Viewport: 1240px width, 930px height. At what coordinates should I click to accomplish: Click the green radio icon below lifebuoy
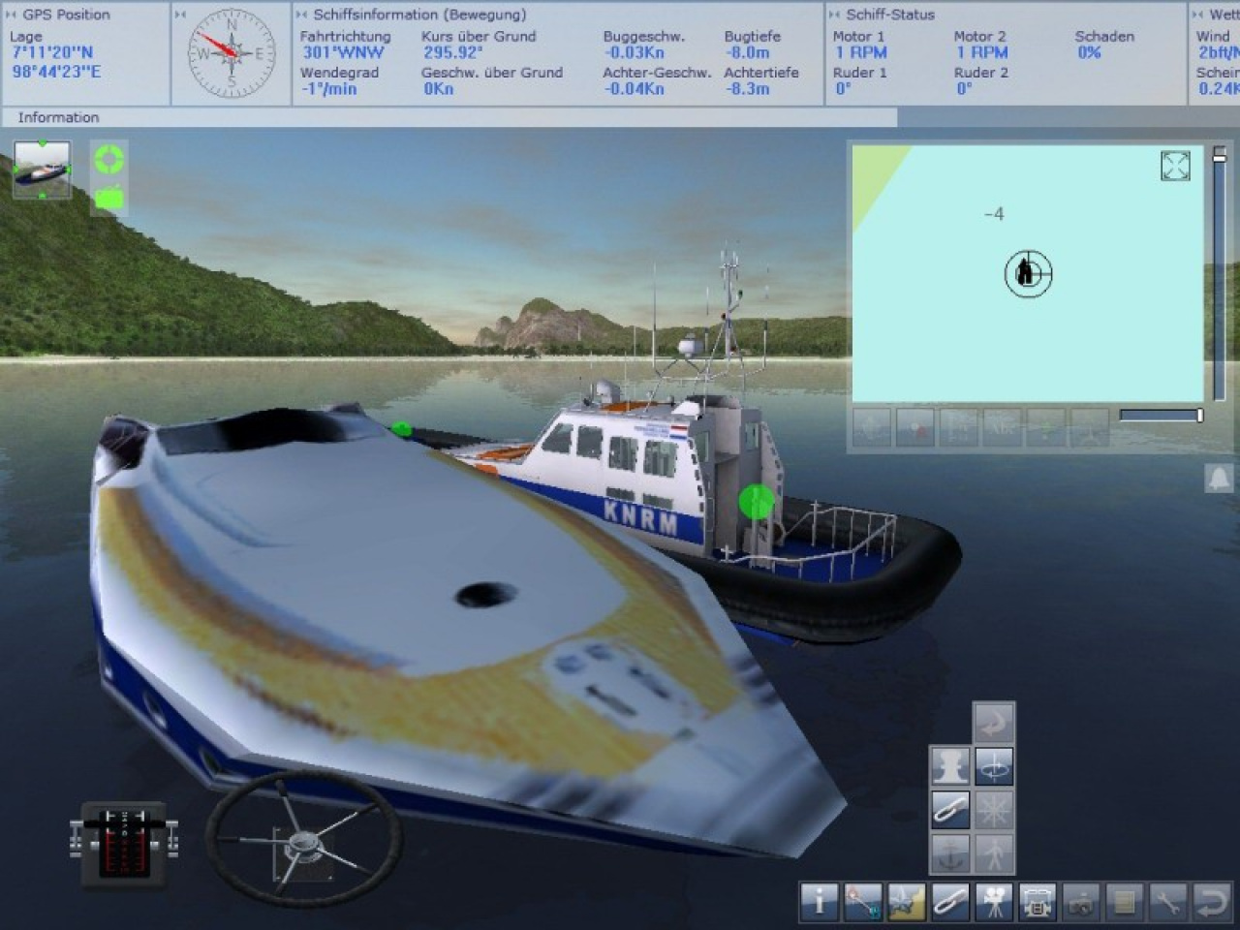pyautogui.click(x=108, y=198)
